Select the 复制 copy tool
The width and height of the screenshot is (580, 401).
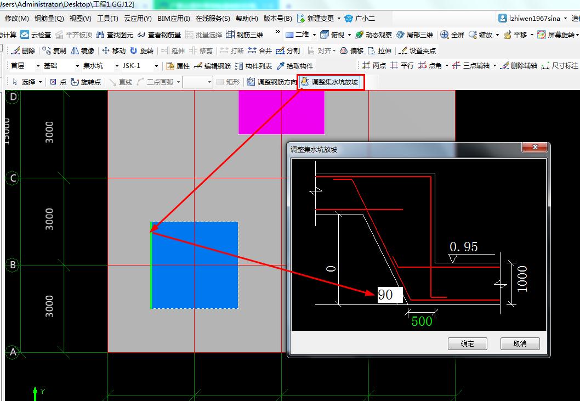pyautogui.click(x=54, y=50)
